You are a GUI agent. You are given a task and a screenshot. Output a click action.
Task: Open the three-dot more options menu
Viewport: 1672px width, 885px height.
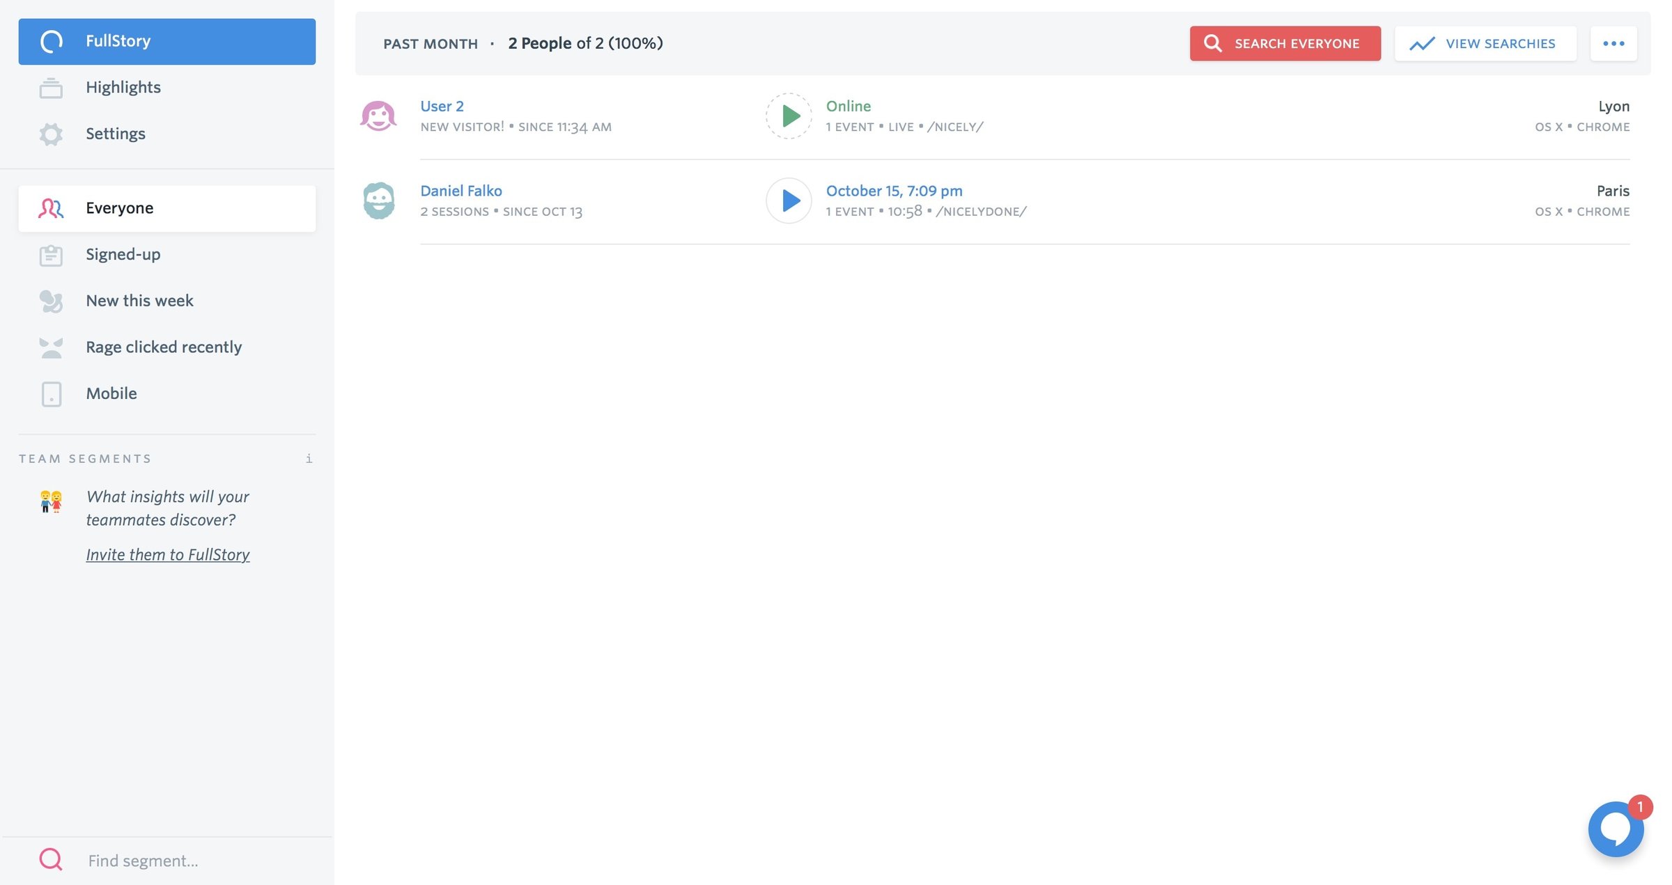[1613, 43]
